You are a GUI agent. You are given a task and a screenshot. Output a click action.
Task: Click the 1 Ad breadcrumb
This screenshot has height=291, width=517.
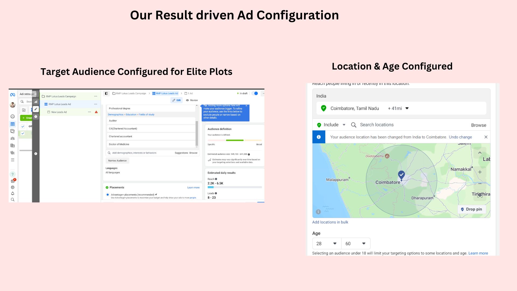[189, 93]
